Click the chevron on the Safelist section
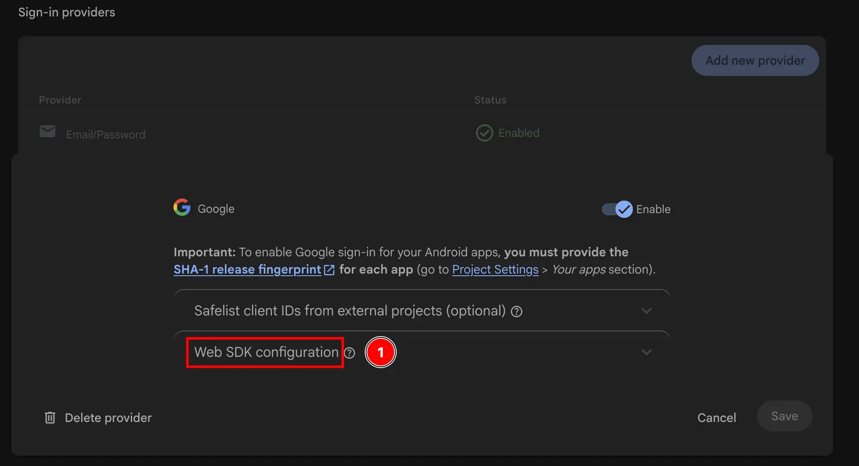 (x=647, y=311)
